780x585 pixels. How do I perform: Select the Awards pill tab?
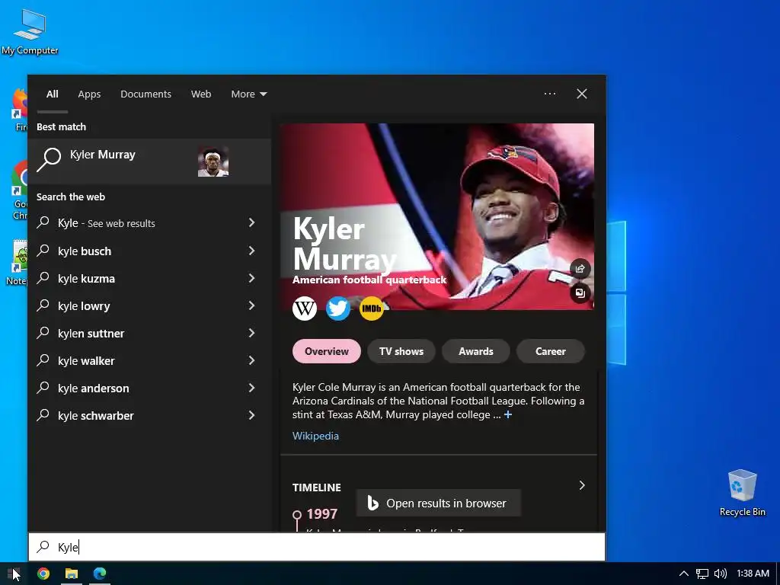coord(475,351)
